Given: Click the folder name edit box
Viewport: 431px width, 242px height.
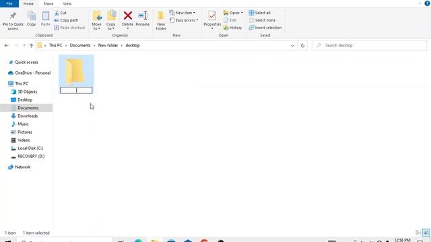Looking at the screenshot, I should coord(76,90).
